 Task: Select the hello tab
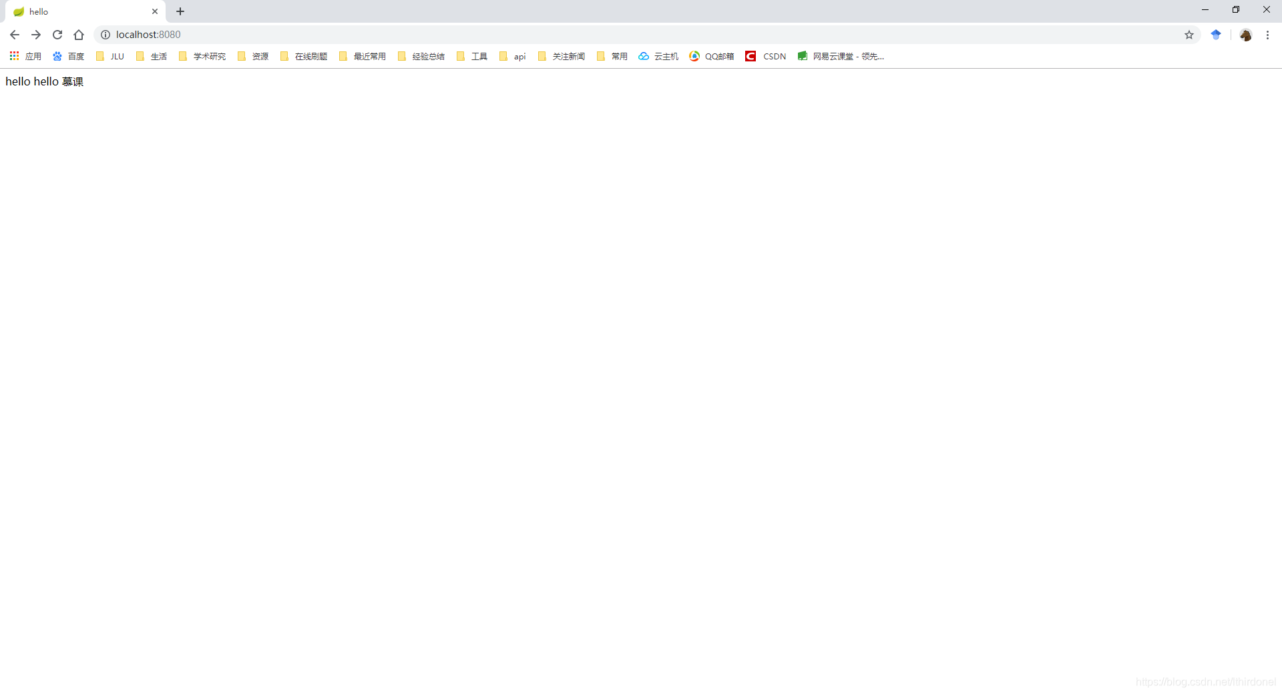(85, 11)
